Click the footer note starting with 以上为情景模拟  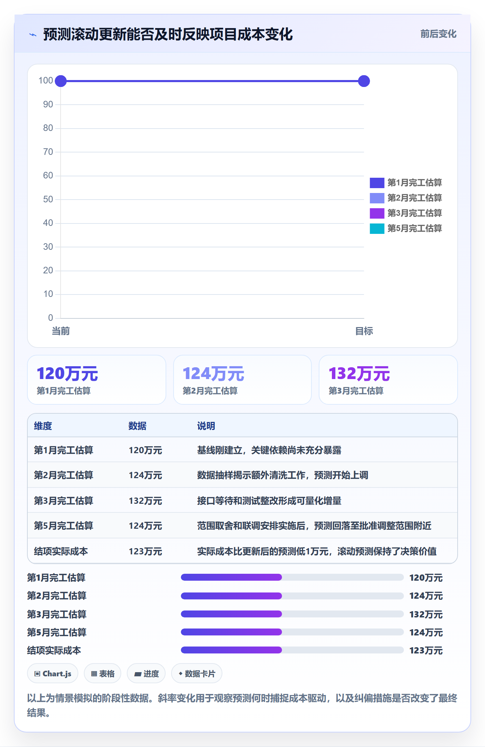tap(242, 705)
